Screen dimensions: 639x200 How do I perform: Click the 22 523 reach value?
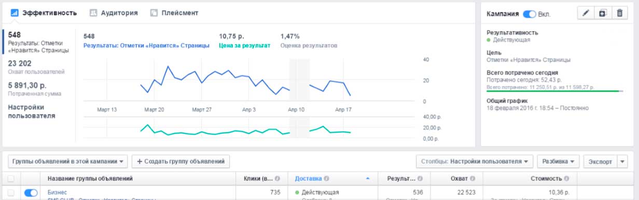(x=467, y=193)
